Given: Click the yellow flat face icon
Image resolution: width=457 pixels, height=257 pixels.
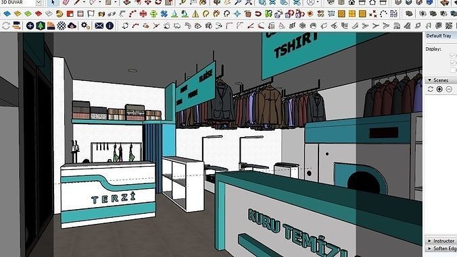Looking at the screenshot, I should pos(18,13).
